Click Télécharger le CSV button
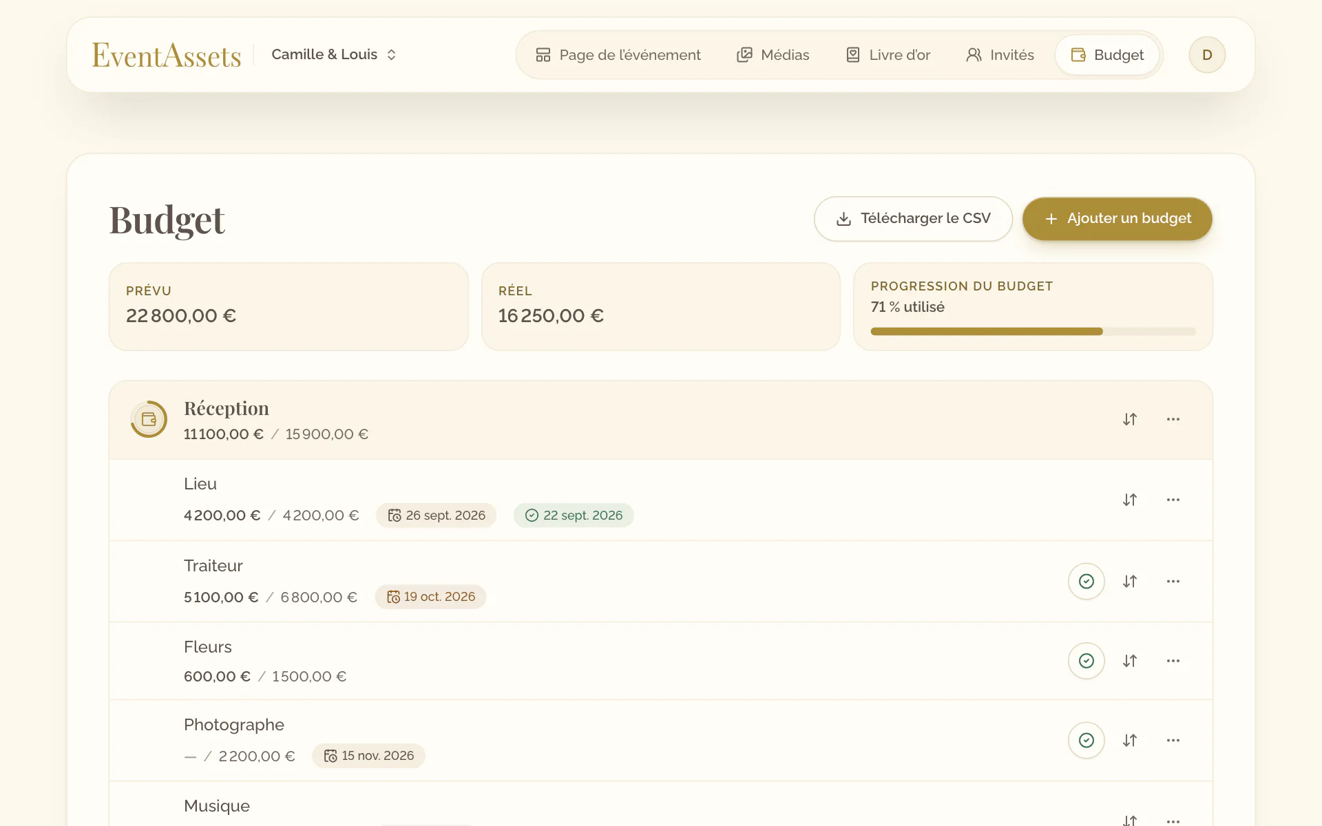Viewport: 1322px width, 826px height. pyautogui.click(x=913, y=219)
